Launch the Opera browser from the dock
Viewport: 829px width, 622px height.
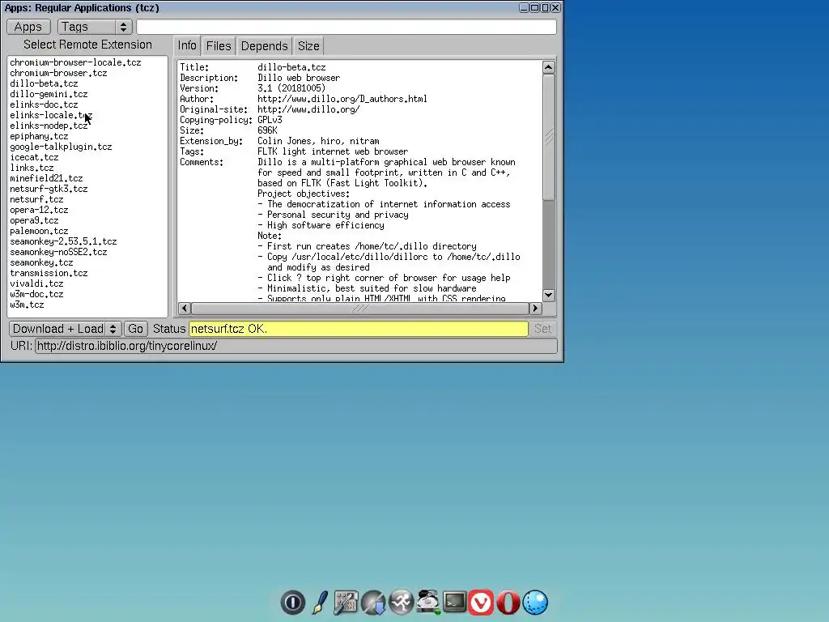[508, 603]
